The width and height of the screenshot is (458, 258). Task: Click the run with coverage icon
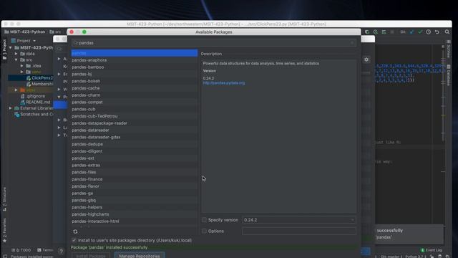click(367, 32)
